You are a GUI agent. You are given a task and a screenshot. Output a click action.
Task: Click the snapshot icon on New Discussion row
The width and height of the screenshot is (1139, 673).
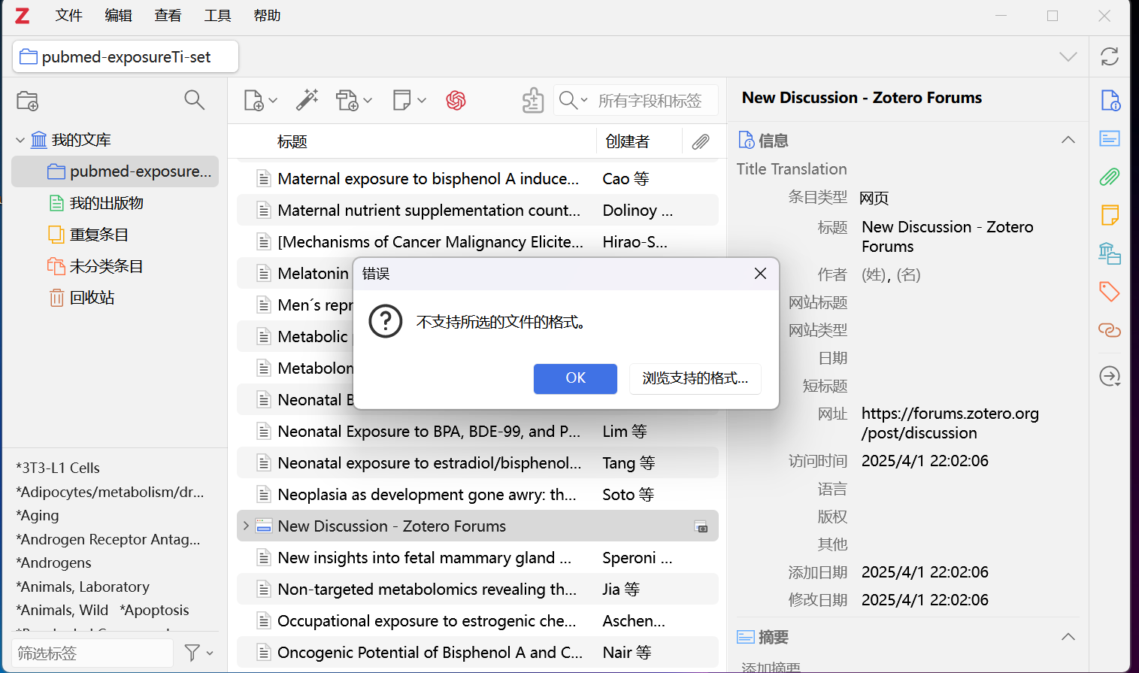[701, 526]
